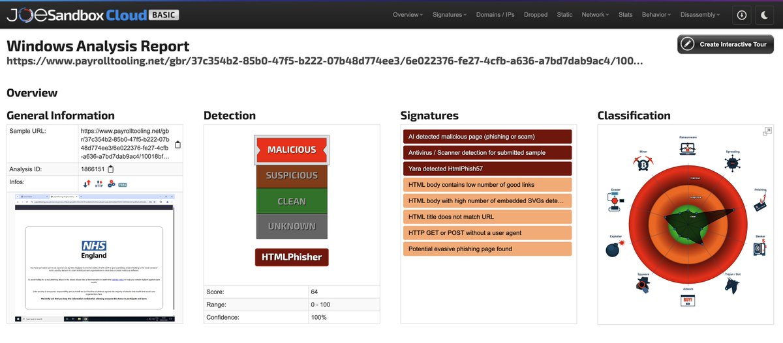
Task: Go to the Static section
Action: click(x=565, y=14)
